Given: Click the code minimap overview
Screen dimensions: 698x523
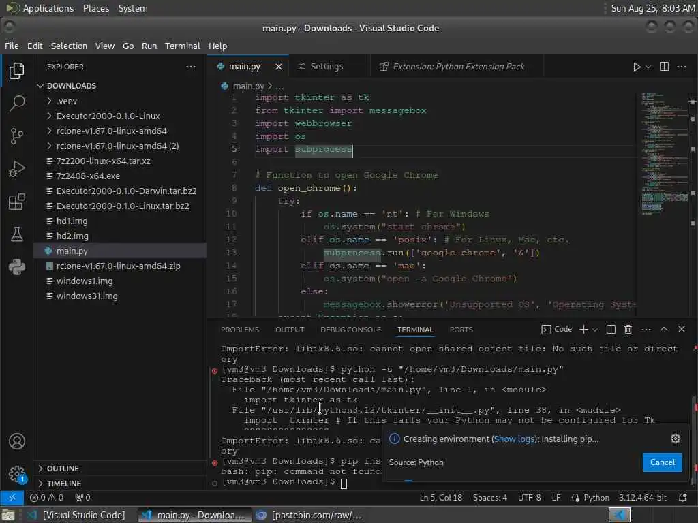Looking at the screenshot, I should 664,153.
